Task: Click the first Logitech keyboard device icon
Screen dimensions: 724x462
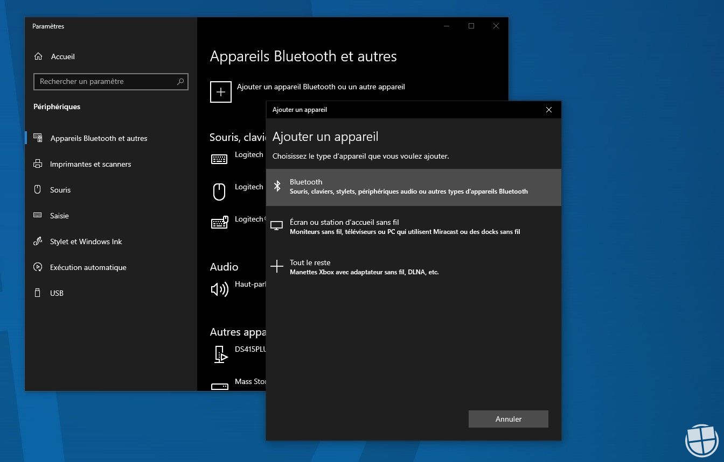Action: [219, 159]
